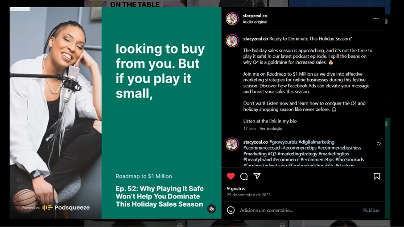This screenshot has height=227, width=404.
Task: Share the post with the paper plane icon
Action: (257, 176)
